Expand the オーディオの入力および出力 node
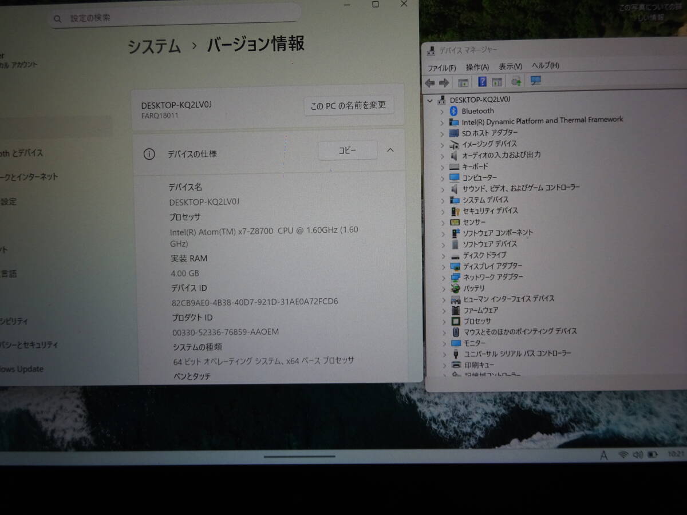The image size is (687, 515). (x=442, y=156)
